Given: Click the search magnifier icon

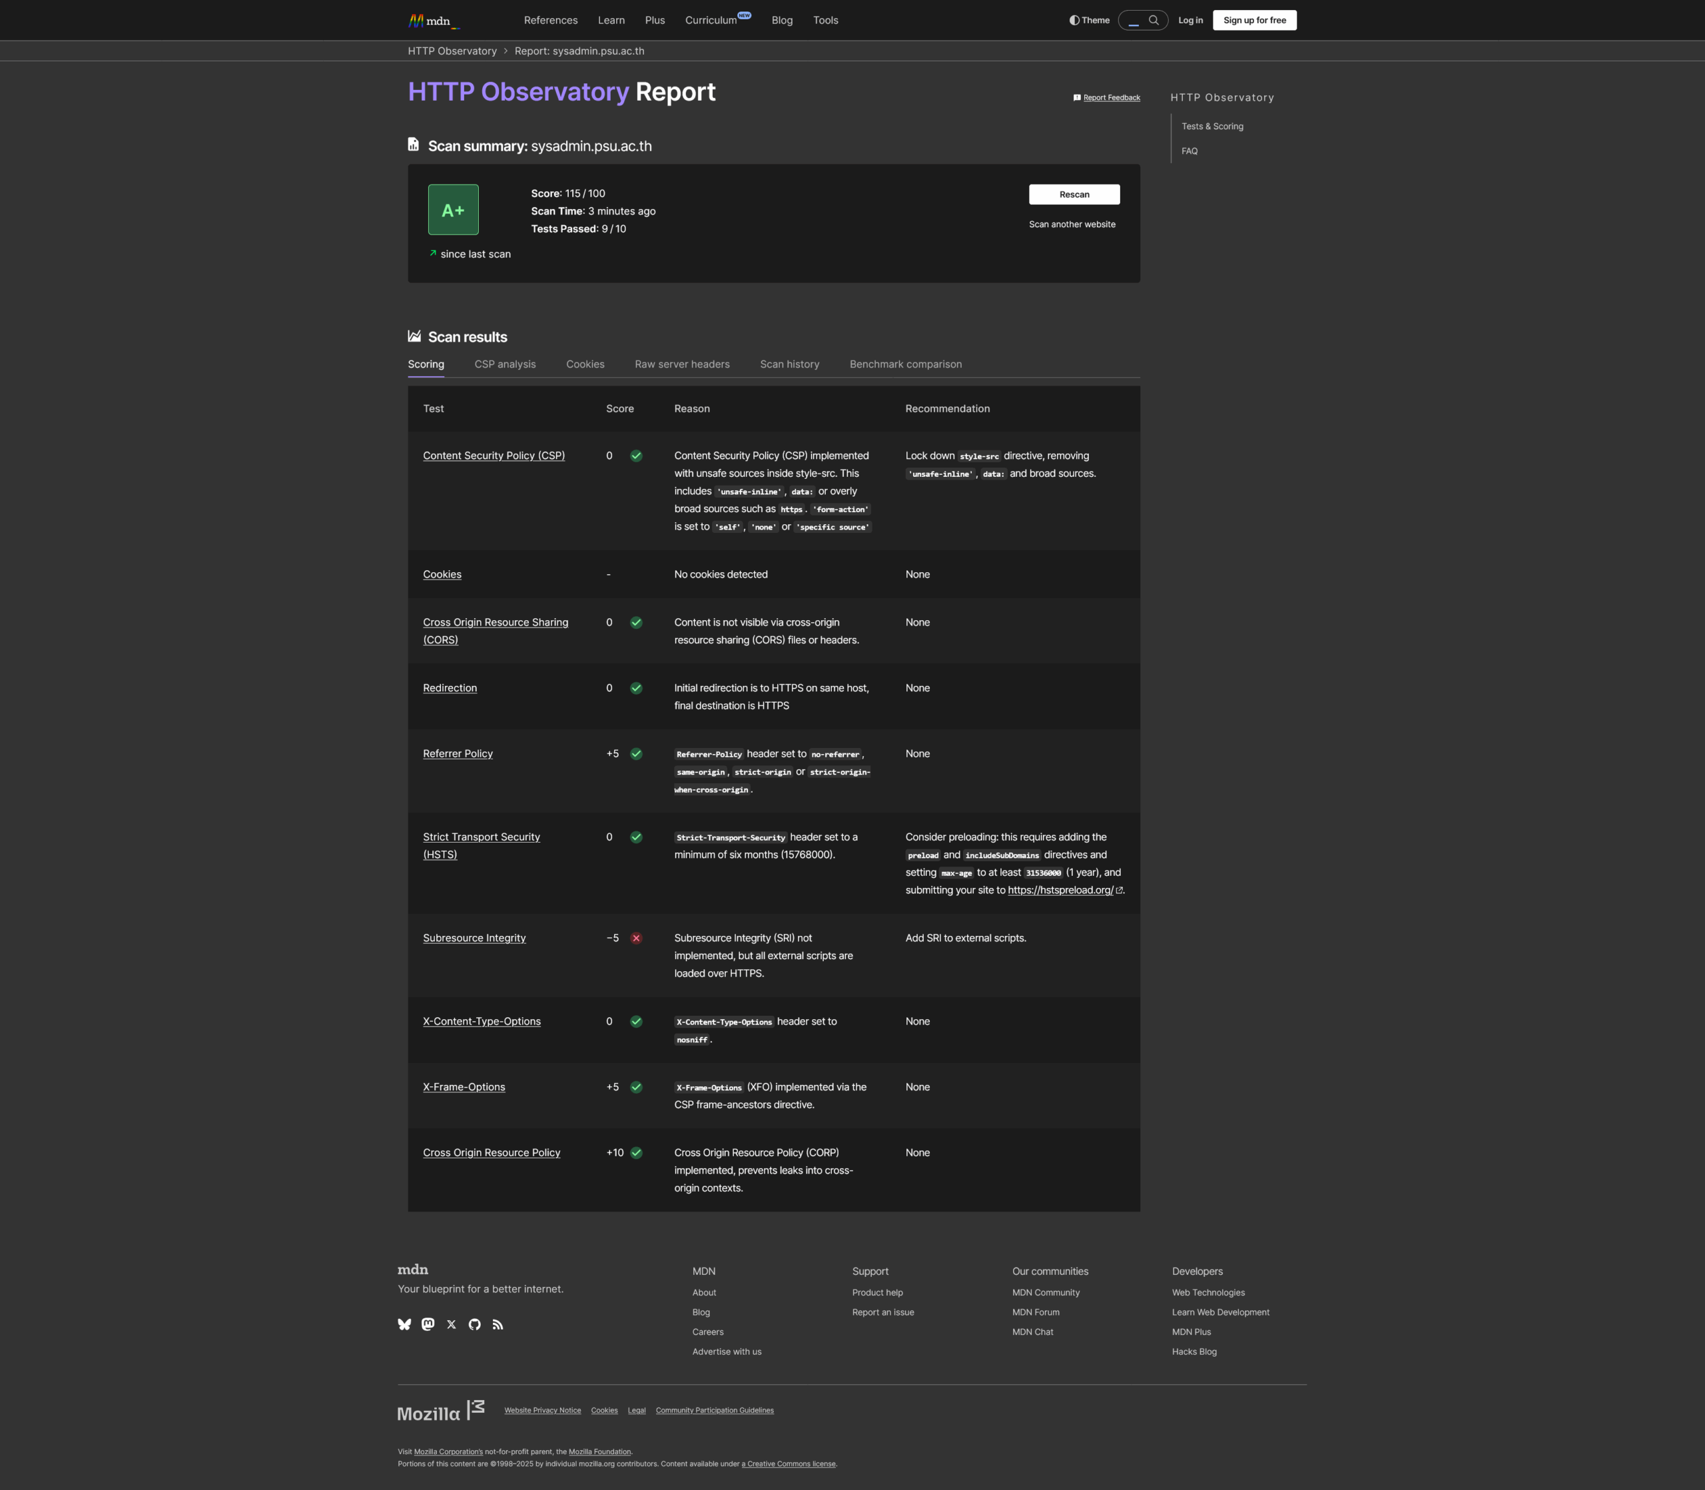Looking at the screenshot, I should click(1154, 20).
